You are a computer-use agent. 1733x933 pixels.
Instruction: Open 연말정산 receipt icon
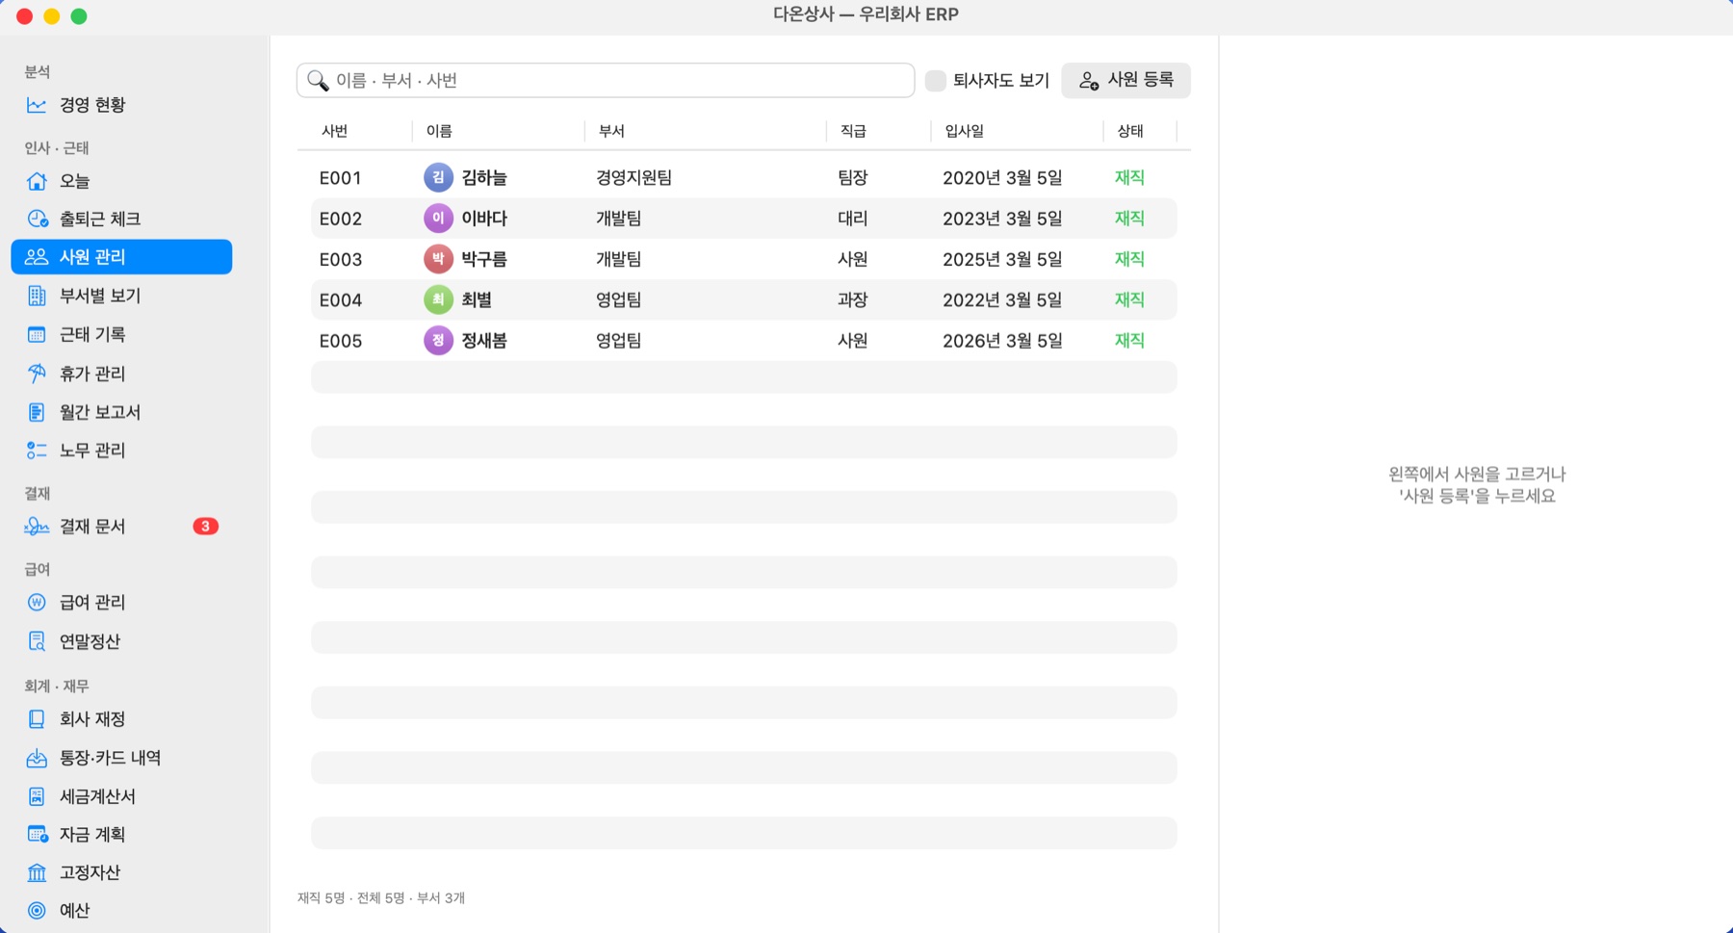click(37, 641)
